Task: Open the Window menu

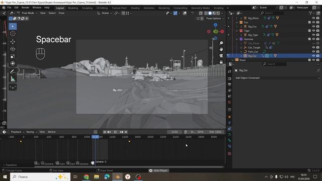Action: tap(37, 8)
